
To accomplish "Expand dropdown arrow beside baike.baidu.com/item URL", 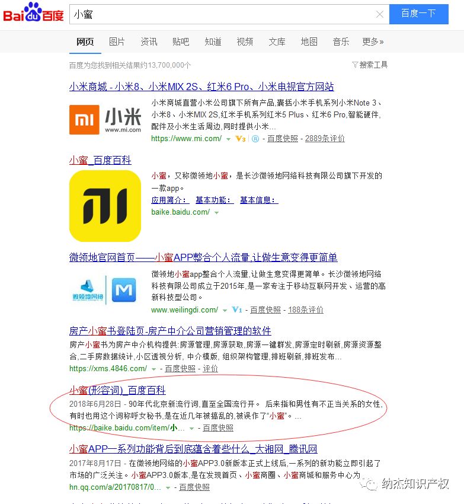I will coord(192,429).
